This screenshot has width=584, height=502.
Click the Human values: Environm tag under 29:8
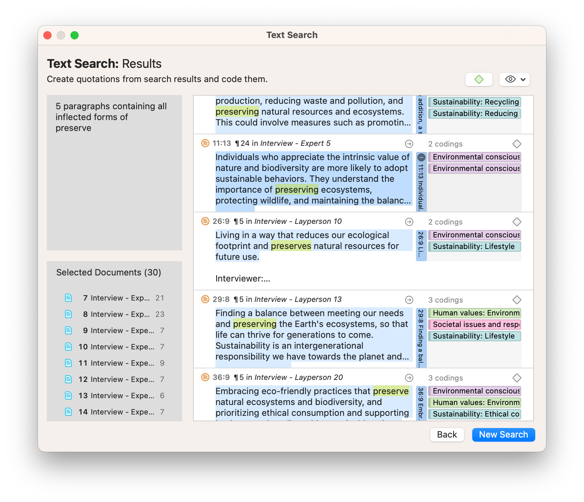[x=475, y=313]
